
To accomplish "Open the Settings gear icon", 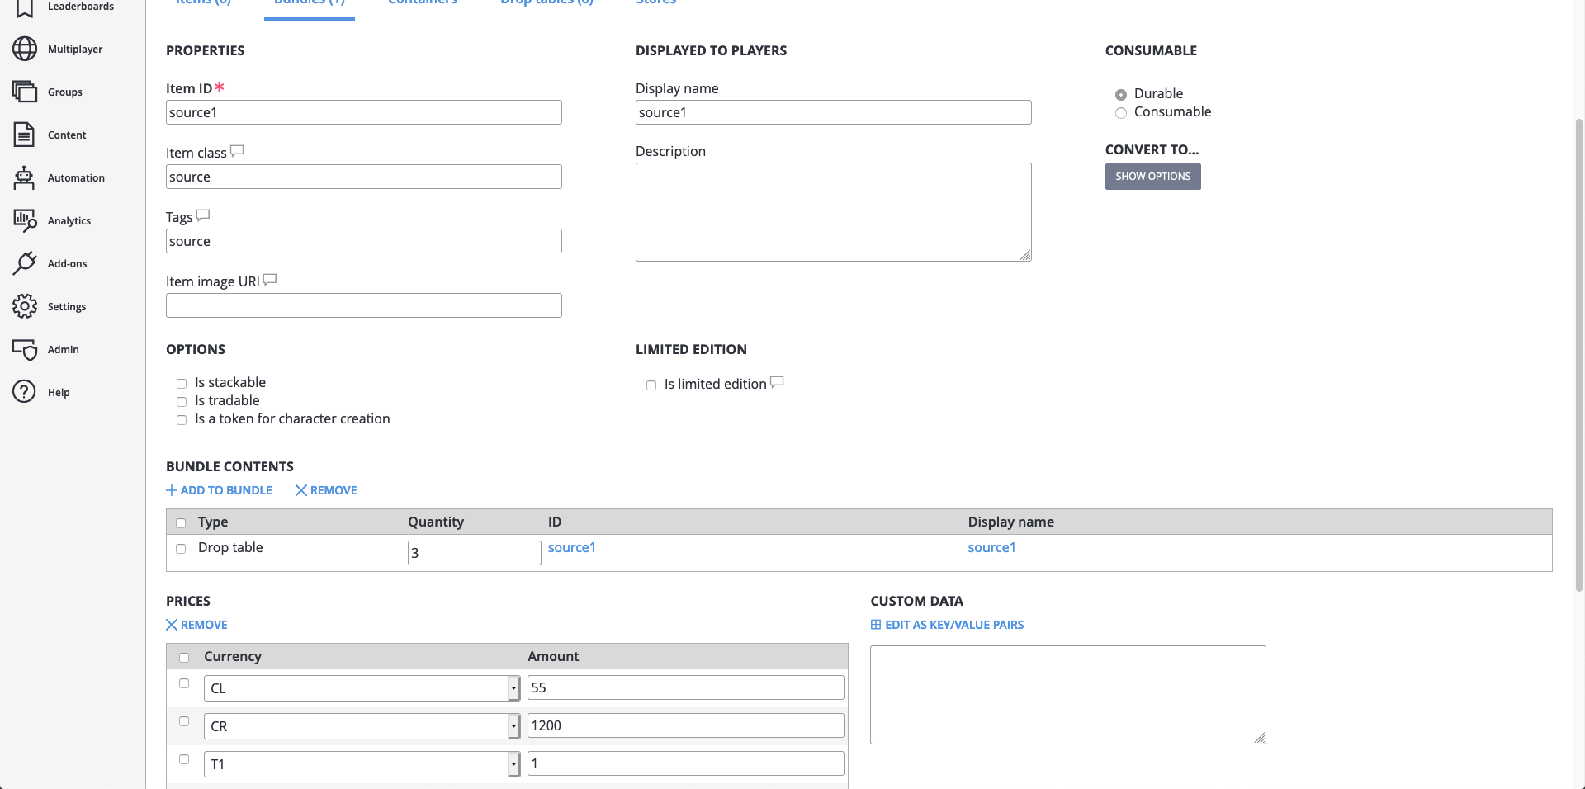I will click(25, 306).
